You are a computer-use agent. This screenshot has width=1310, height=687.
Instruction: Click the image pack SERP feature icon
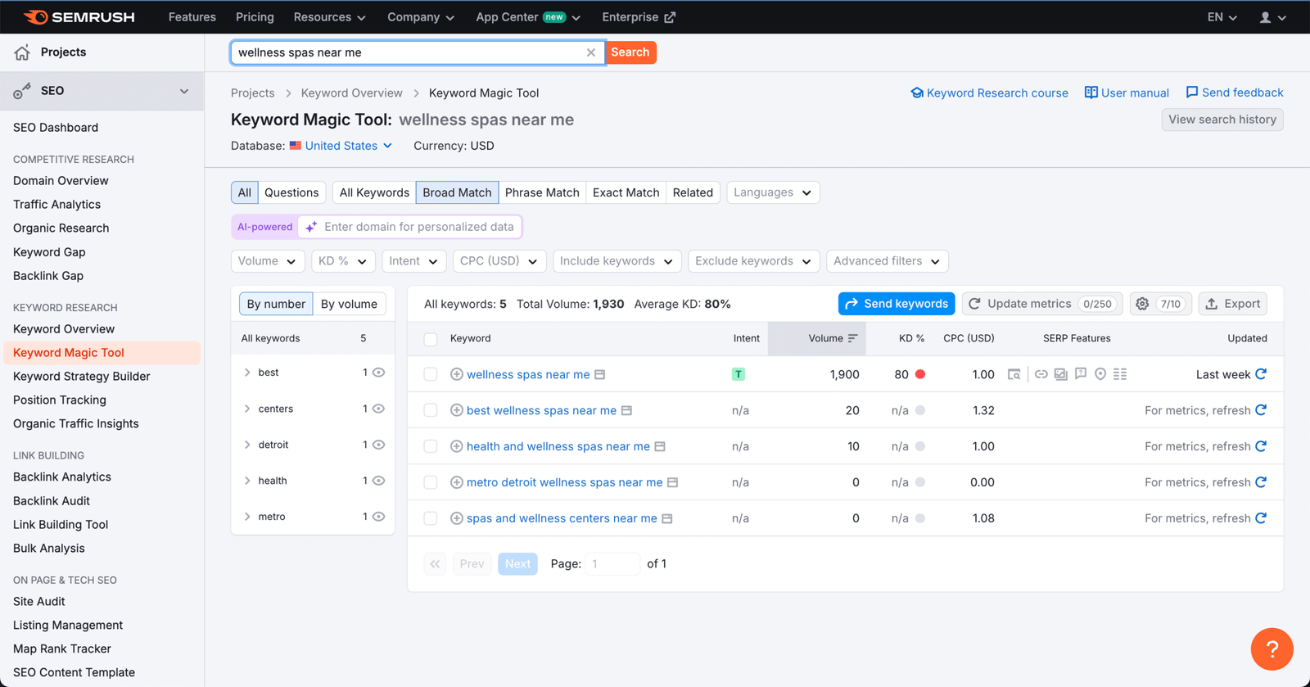click(1061, 374)
